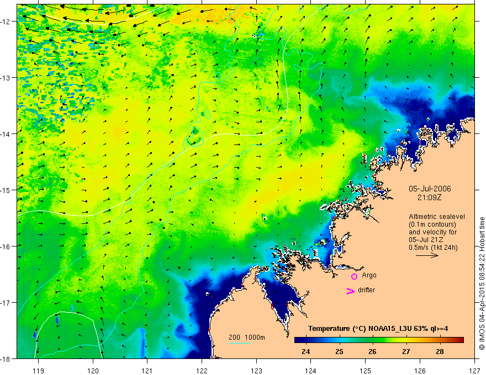Click the '200 1000m' depth contour label
486x375 pixels.
(247, 337)
